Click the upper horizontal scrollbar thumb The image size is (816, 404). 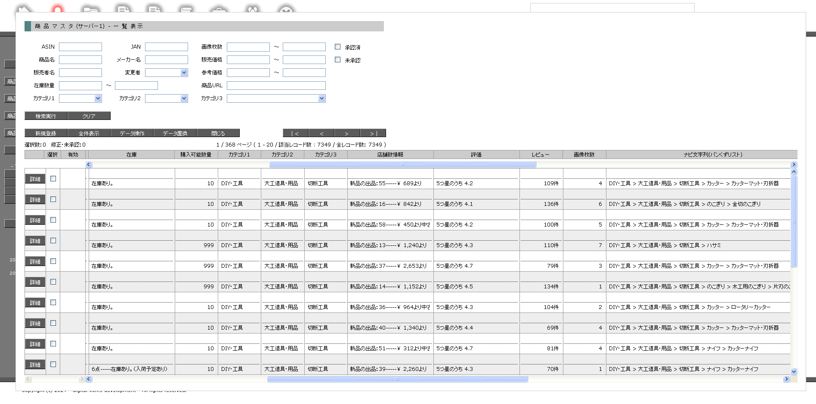pos(402,165)
